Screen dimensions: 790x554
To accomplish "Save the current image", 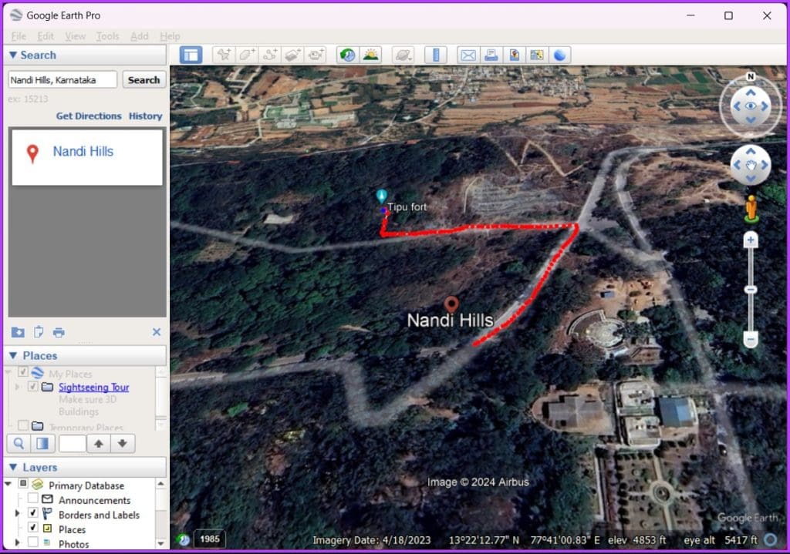I will tap(515, 55).
